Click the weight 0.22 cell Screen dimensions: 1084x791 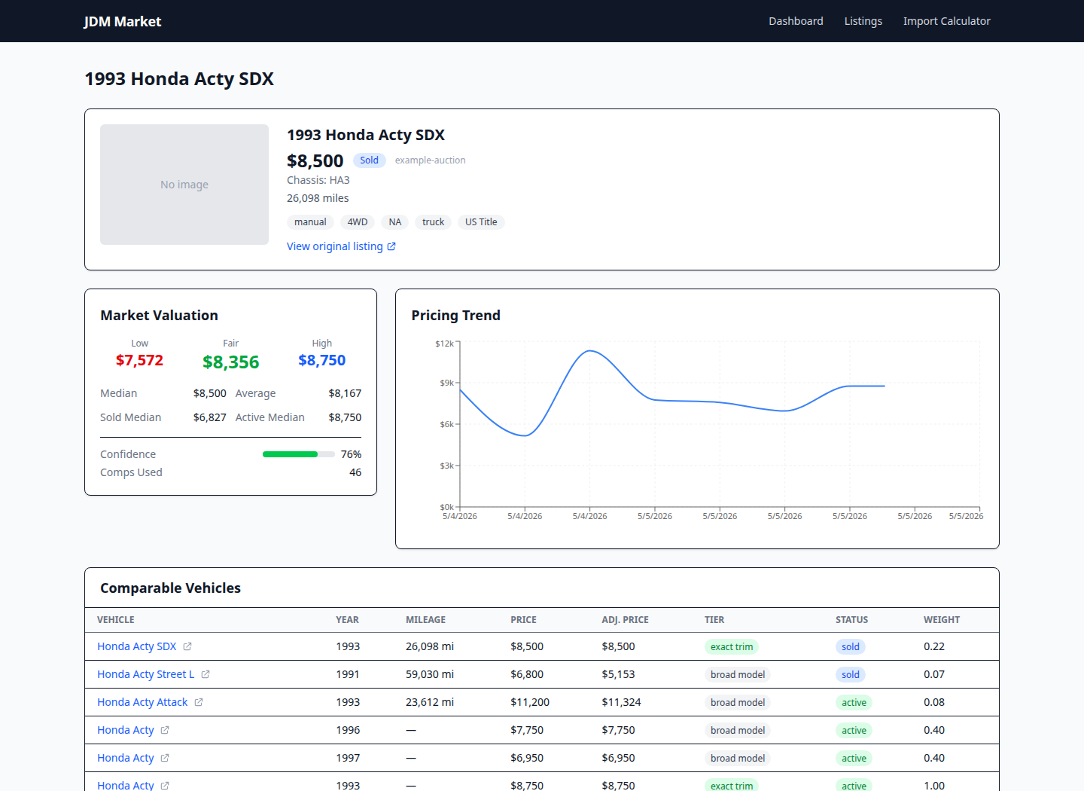[934, 646]
